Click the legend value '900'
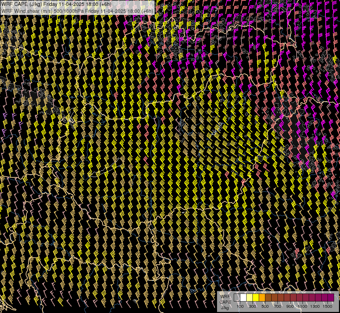The image size is (340, 313). click(x=290, y=306)
